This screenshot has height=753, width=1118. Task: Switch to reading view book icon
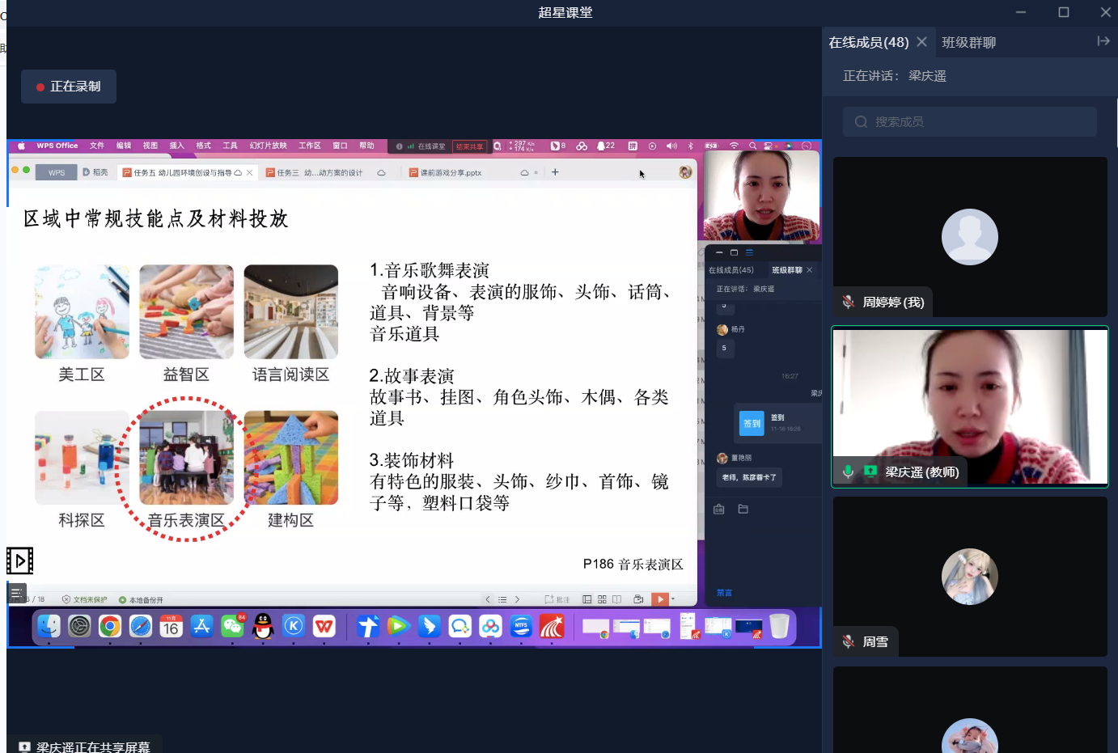click(x=617, y=599)
